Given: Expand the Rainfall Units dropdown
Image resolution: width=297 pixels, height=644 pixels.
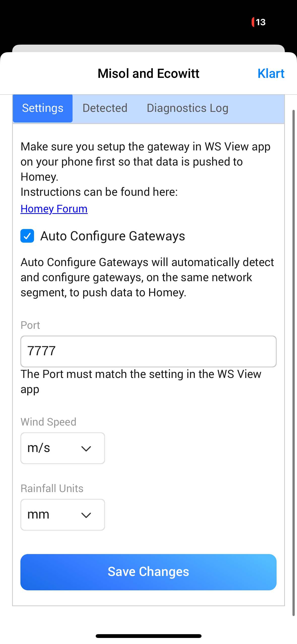Looking at the screenshot, I should pyautogui.click(x=62, y=515).
